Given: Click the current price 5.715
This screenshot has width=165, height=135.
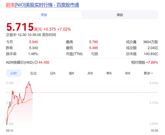Looking at the screenshot, I should coord(20,27).
